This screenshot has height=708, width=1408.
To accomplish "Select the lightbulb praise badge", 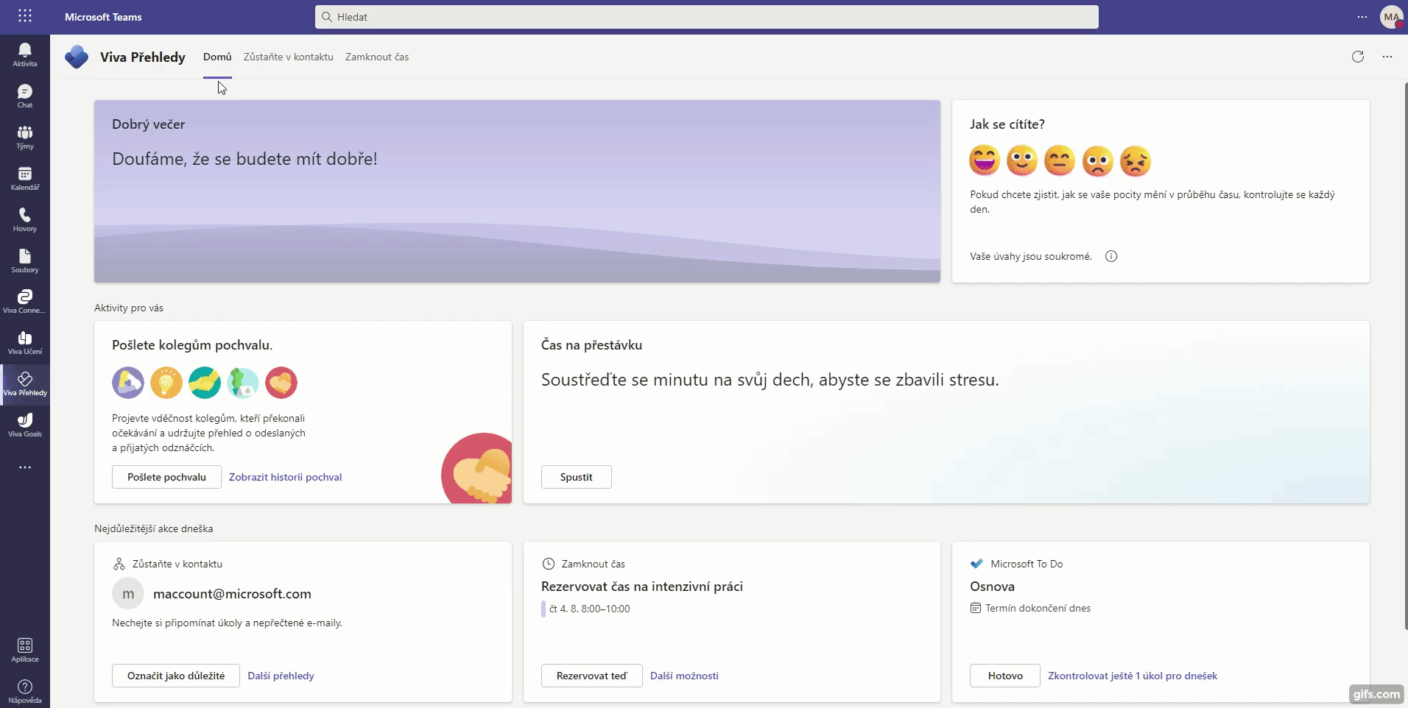I will pos(166,383).
